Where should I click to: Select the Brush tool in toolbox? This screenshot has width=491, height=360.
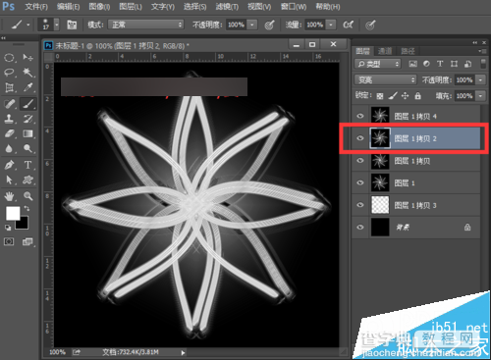(28, 104)
